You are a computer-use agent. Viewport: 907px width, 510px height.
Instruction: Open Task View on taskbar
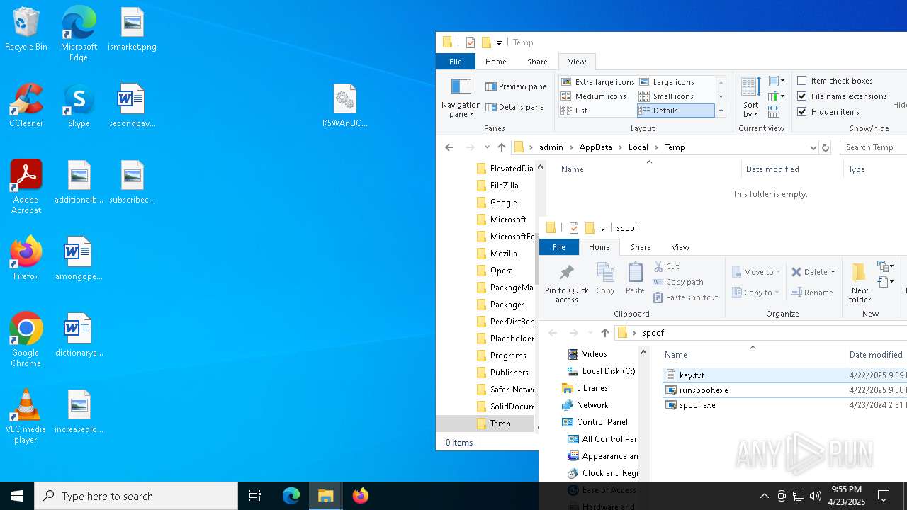coord(255,496)
